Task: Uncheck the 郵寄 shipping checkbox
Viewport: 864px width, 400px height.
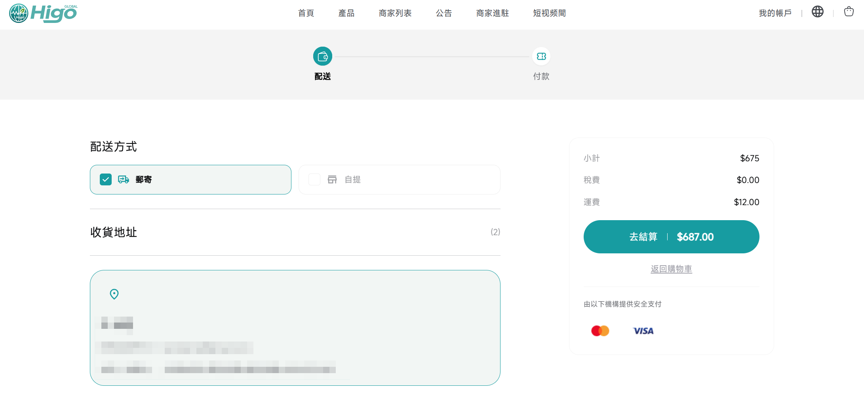Action: coord(106,179)
